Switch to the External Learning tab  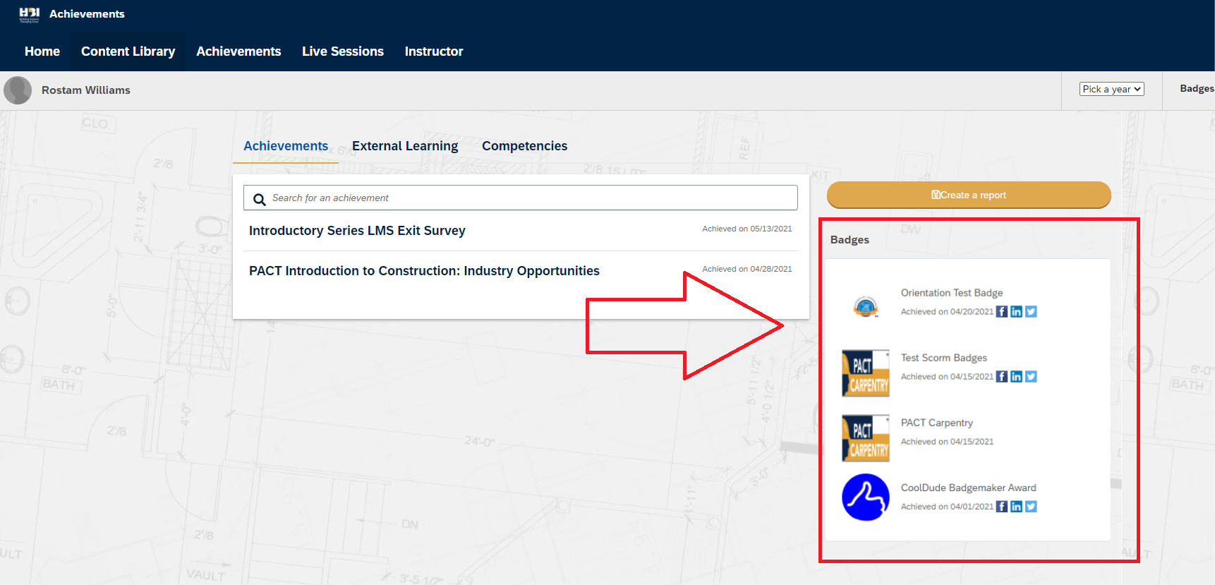coord(405,146)
